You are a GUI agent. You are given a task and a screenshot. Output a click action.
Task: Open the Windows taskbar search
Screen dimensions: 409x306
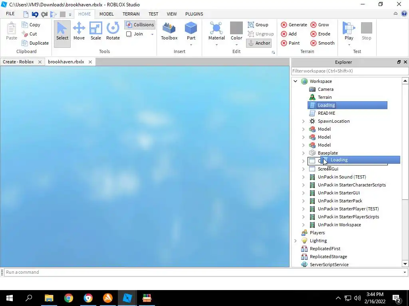[29, 298]
